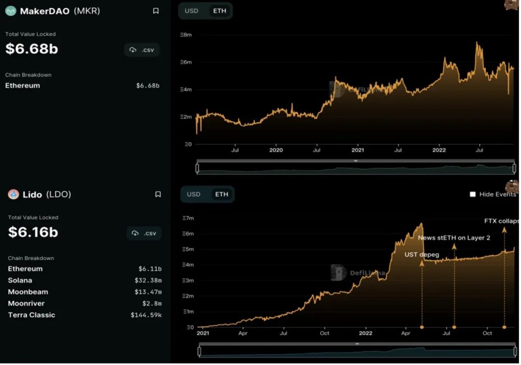Click the stETH on Layer 2 event dot
Screen dimensions: 521x365
454,327
